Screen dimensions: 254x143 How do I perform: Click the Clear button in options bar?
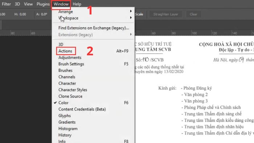[193, 14]
